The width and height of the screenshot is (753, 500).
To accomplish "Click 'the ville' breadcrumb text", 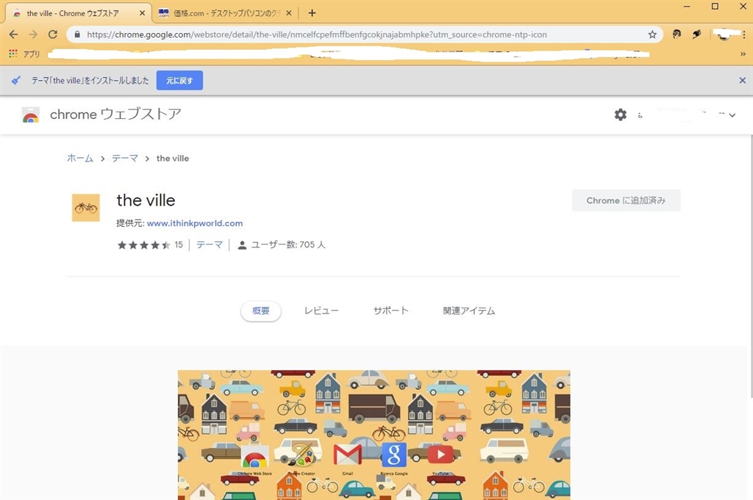I will 173,158.
